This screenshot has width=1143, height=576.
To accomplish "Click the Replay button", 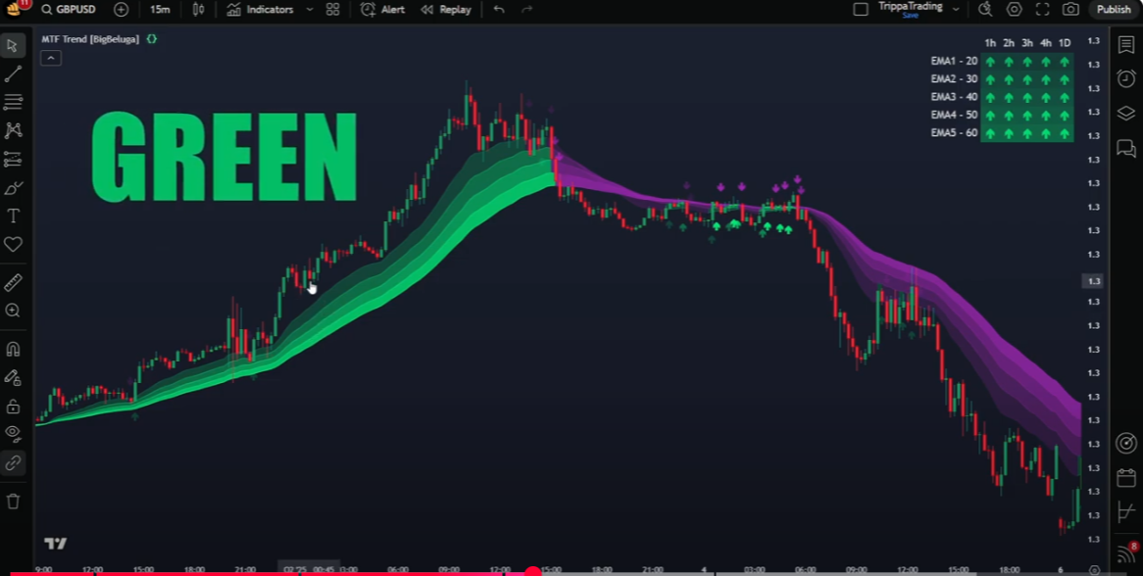I will [x=446, y=10].
